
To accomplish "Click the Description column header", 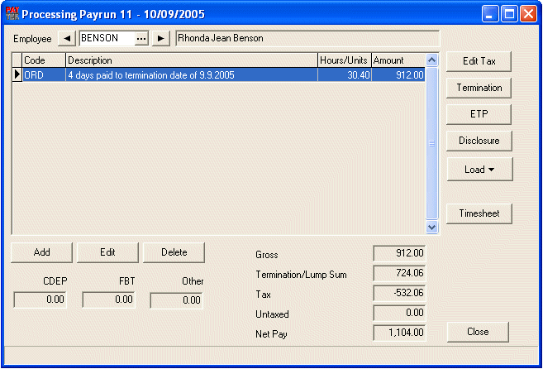I will [x=192, y=60].
